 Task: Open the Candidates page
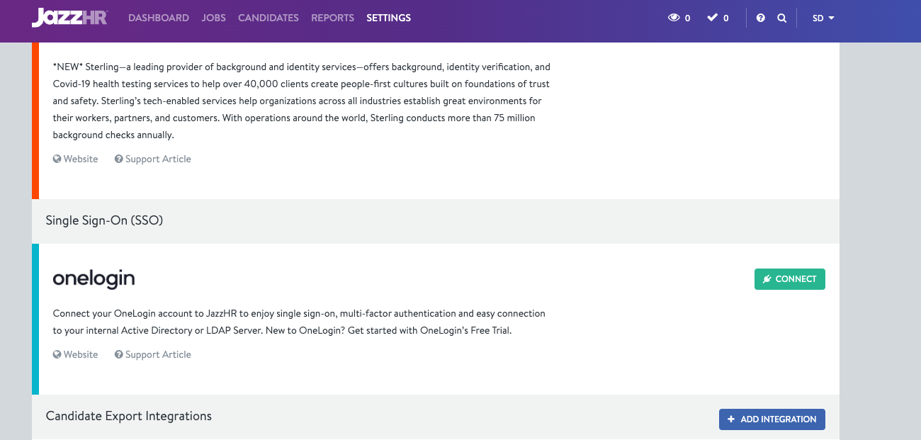pyautogui.click(x=269, y=18)
